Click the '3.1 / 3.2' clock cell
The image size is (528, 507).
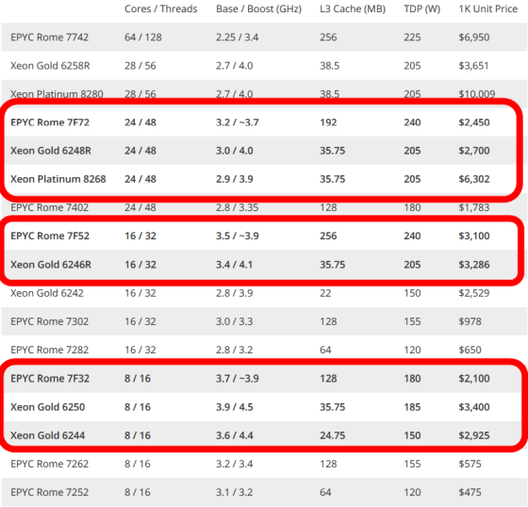tap(235, 492)
